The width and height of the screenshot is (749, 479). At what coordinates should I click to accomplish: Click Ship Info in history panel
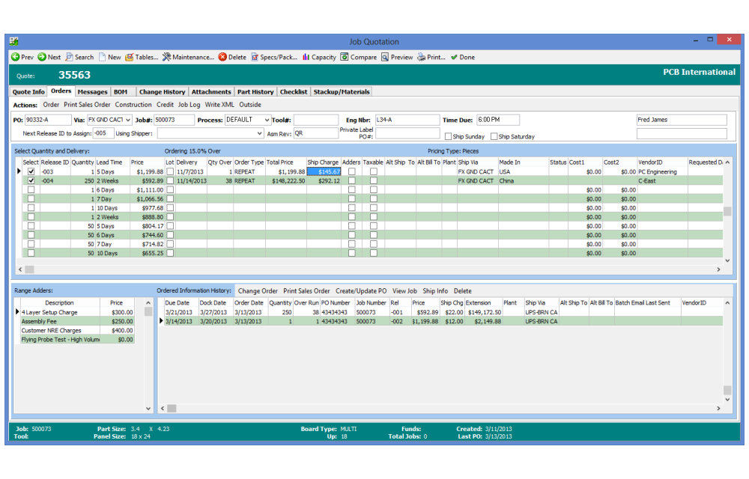point(435,291)
